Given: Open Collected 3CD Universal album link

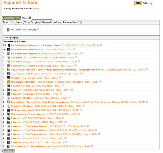Looking at the screenshot, I should pos(16,58).
